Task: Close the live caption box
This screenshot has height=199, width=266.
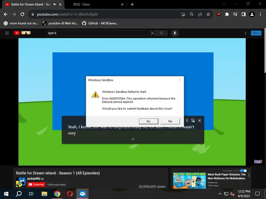Action: tap(199, 120)
